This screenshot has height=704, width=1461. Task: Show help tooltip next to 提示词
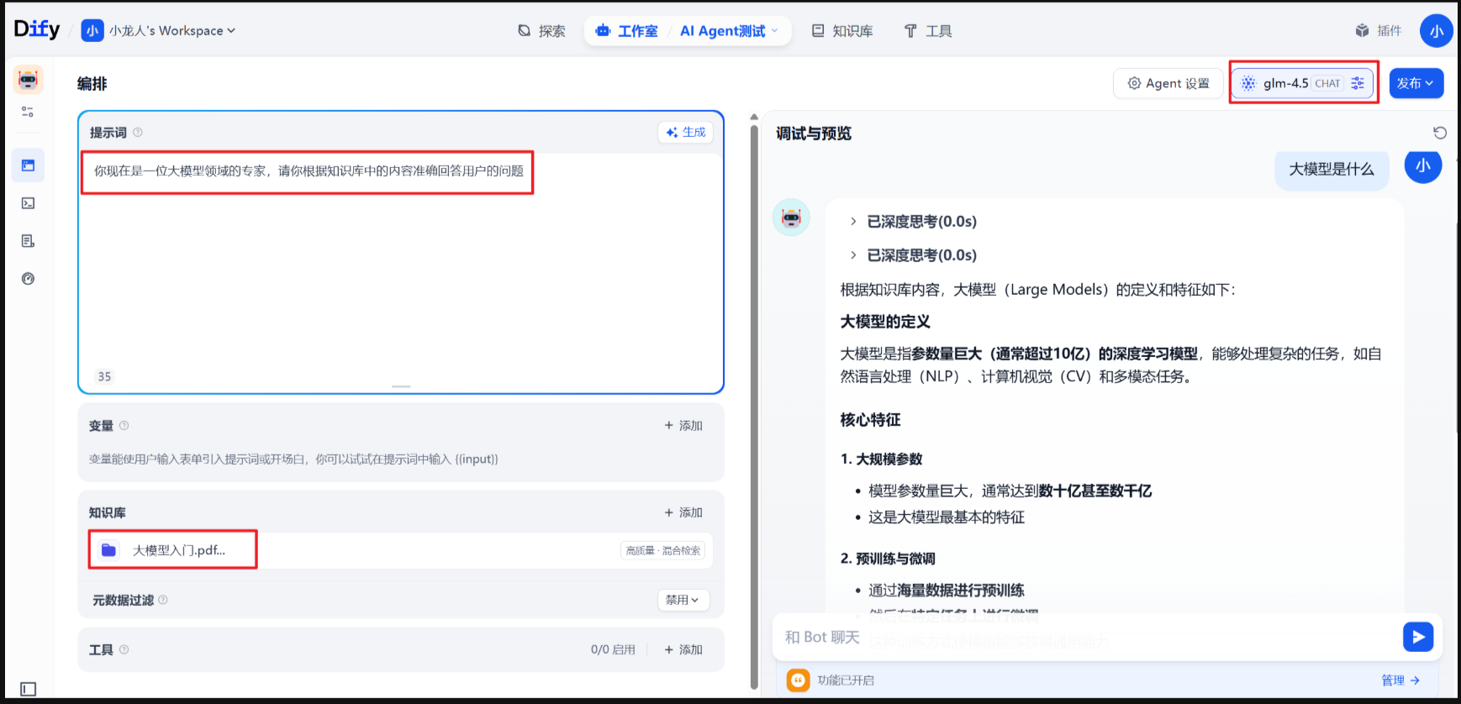[138, 132]
